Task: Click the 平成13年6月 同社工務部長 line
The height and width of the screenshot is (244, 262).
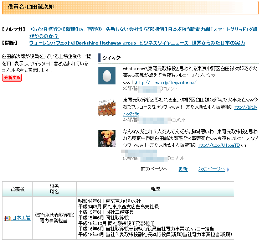Action: (x=106, y=212)
